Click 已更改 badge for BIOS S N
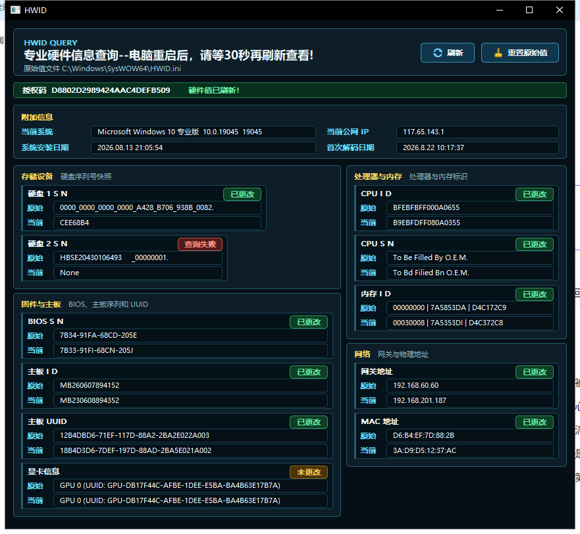Image resolution: width=580 pixels, height=534 pixels. click(309, 322)
